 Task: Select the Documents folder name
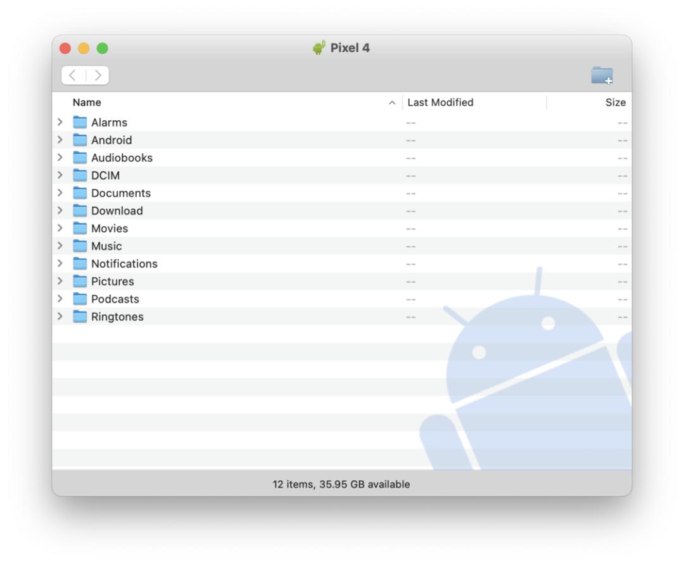click(121, 193)
